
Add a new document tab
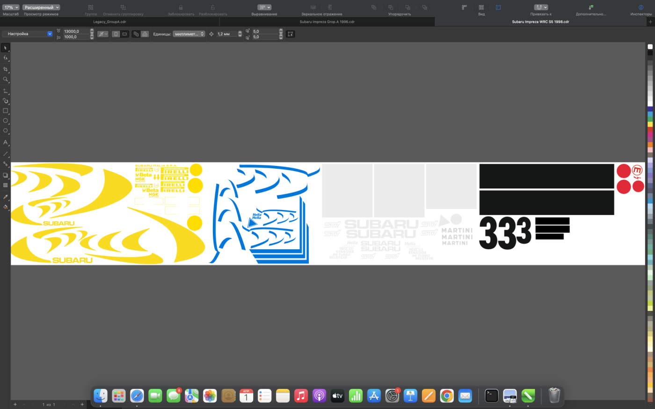[650, 22]
